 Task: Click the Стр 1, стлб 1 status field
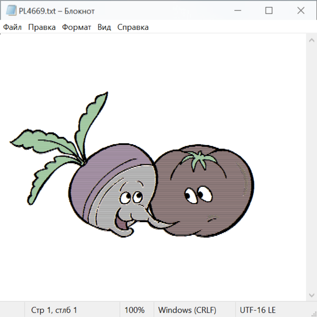point(54,310)
